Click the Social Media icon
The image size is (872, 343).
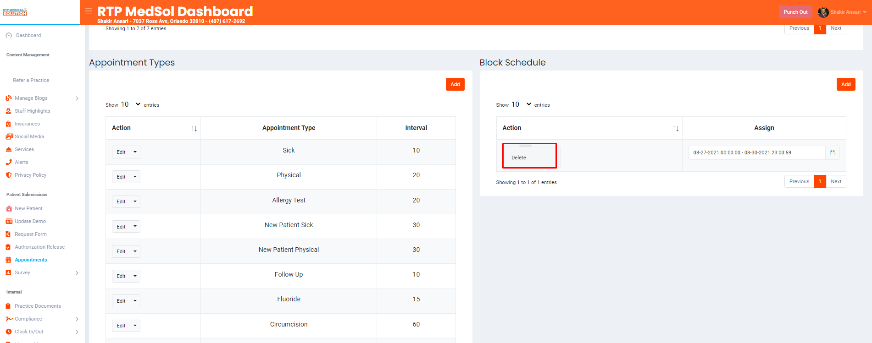[x=9, y=136]
